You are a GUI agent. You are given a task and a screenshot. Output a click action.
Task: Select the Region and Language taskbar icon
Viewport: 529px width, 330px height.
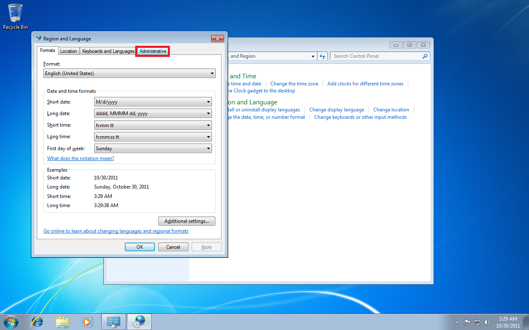click(139, 322)
